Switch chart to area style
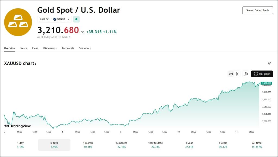Viewport: 278px width, 157px height. click(x=231, y=74)
